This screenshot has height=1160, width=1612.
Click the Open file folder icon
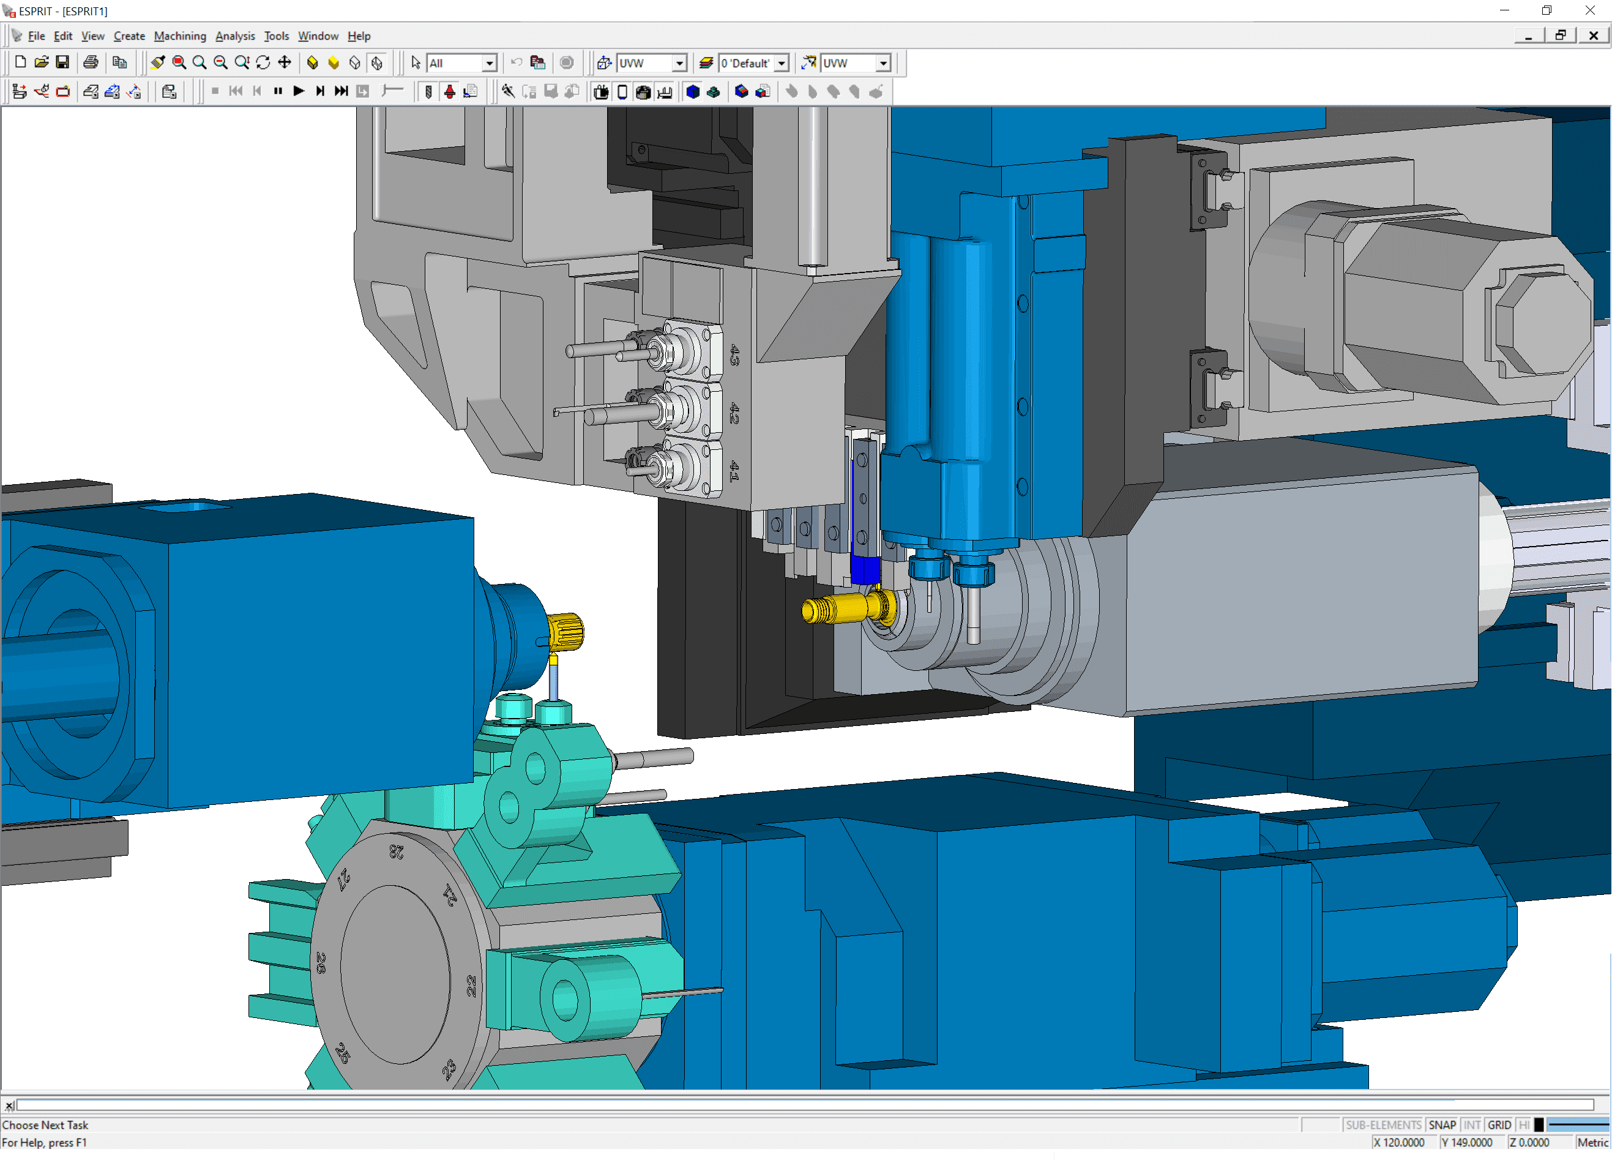coord(41,62)
